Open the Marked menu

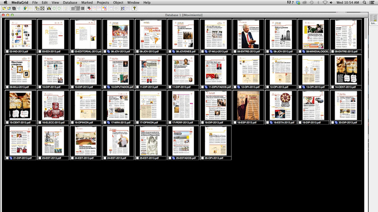tap(87, 3)
